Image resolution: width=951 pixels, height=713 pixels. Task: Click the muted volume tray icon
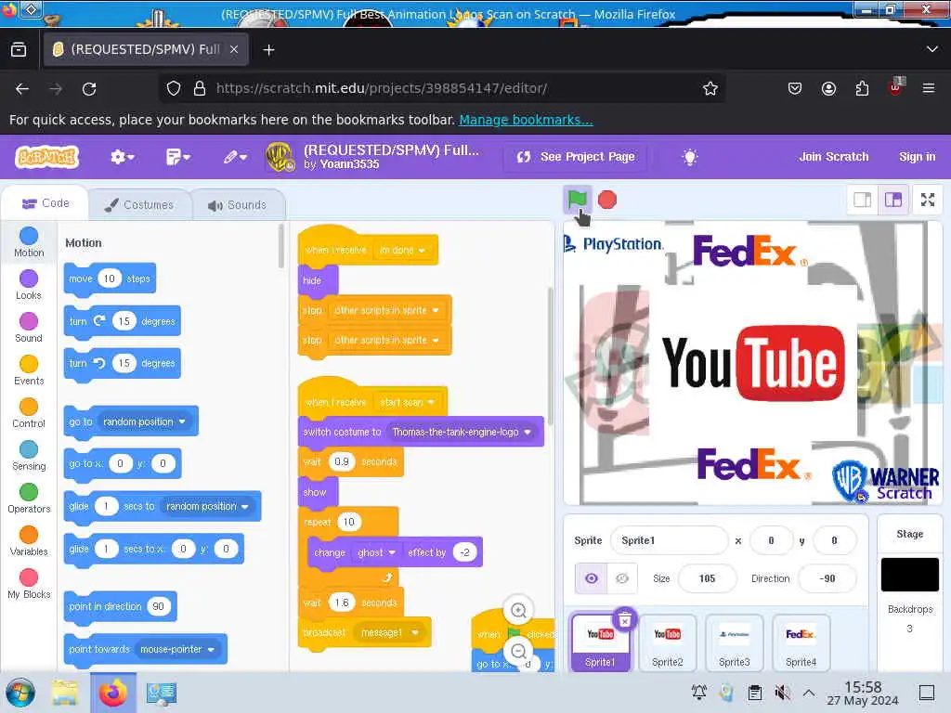tap(782, 692)
